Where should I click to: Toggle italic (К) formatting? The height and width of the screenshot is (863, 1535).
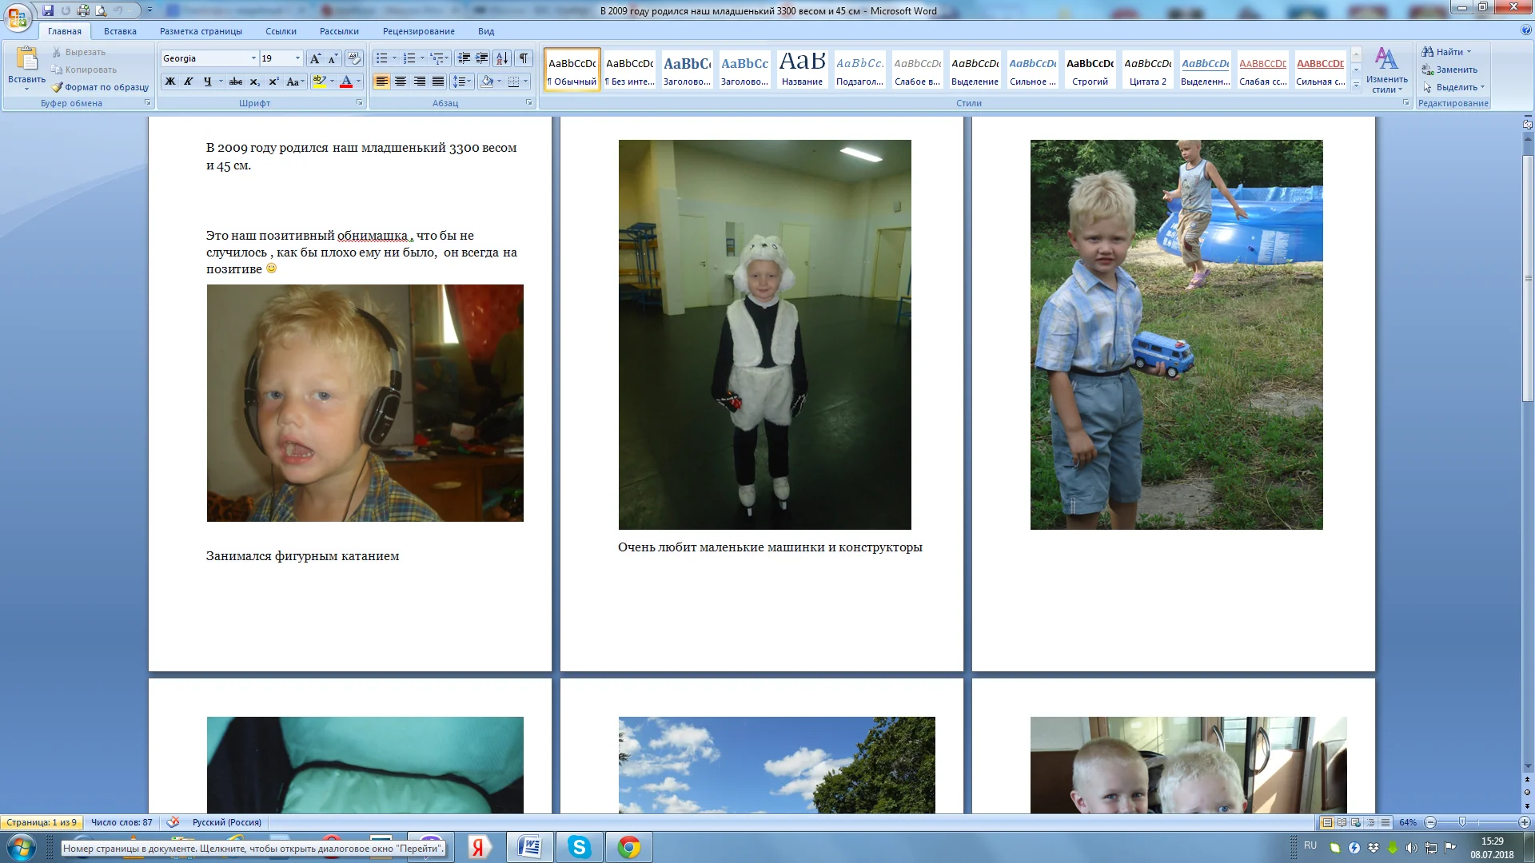[189, 82]
